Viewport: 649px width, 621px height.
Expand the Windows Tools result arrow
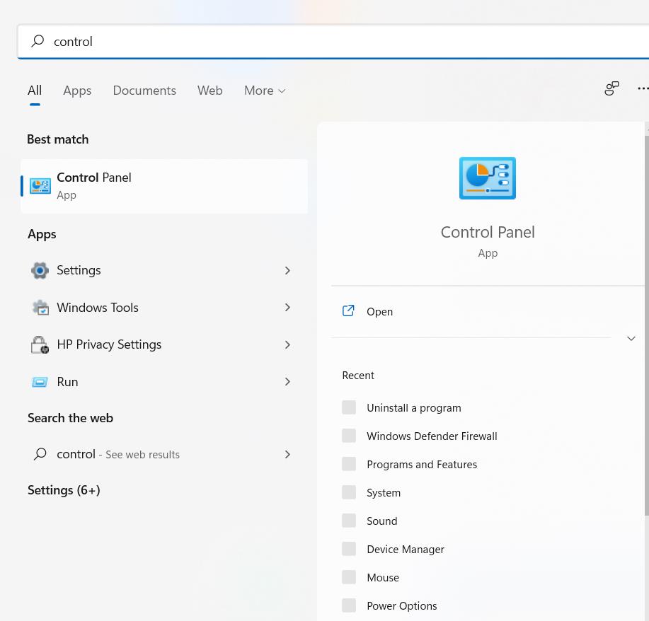287,308
